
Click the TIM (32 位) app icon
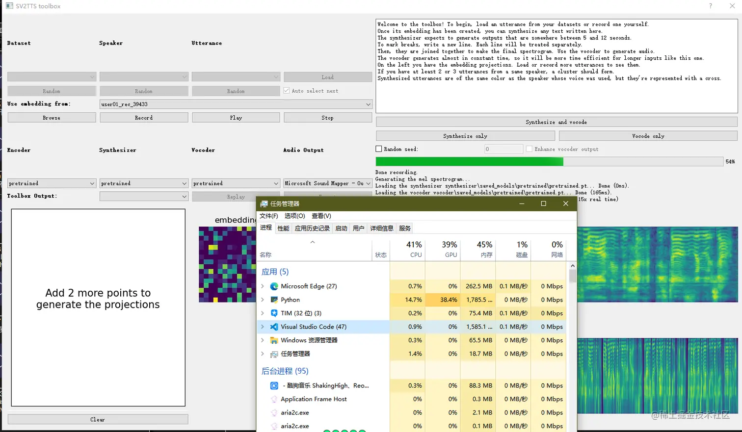tap(274, 313)
